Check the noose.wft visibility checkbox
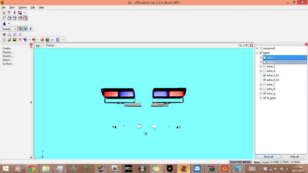 click(261, 49)
